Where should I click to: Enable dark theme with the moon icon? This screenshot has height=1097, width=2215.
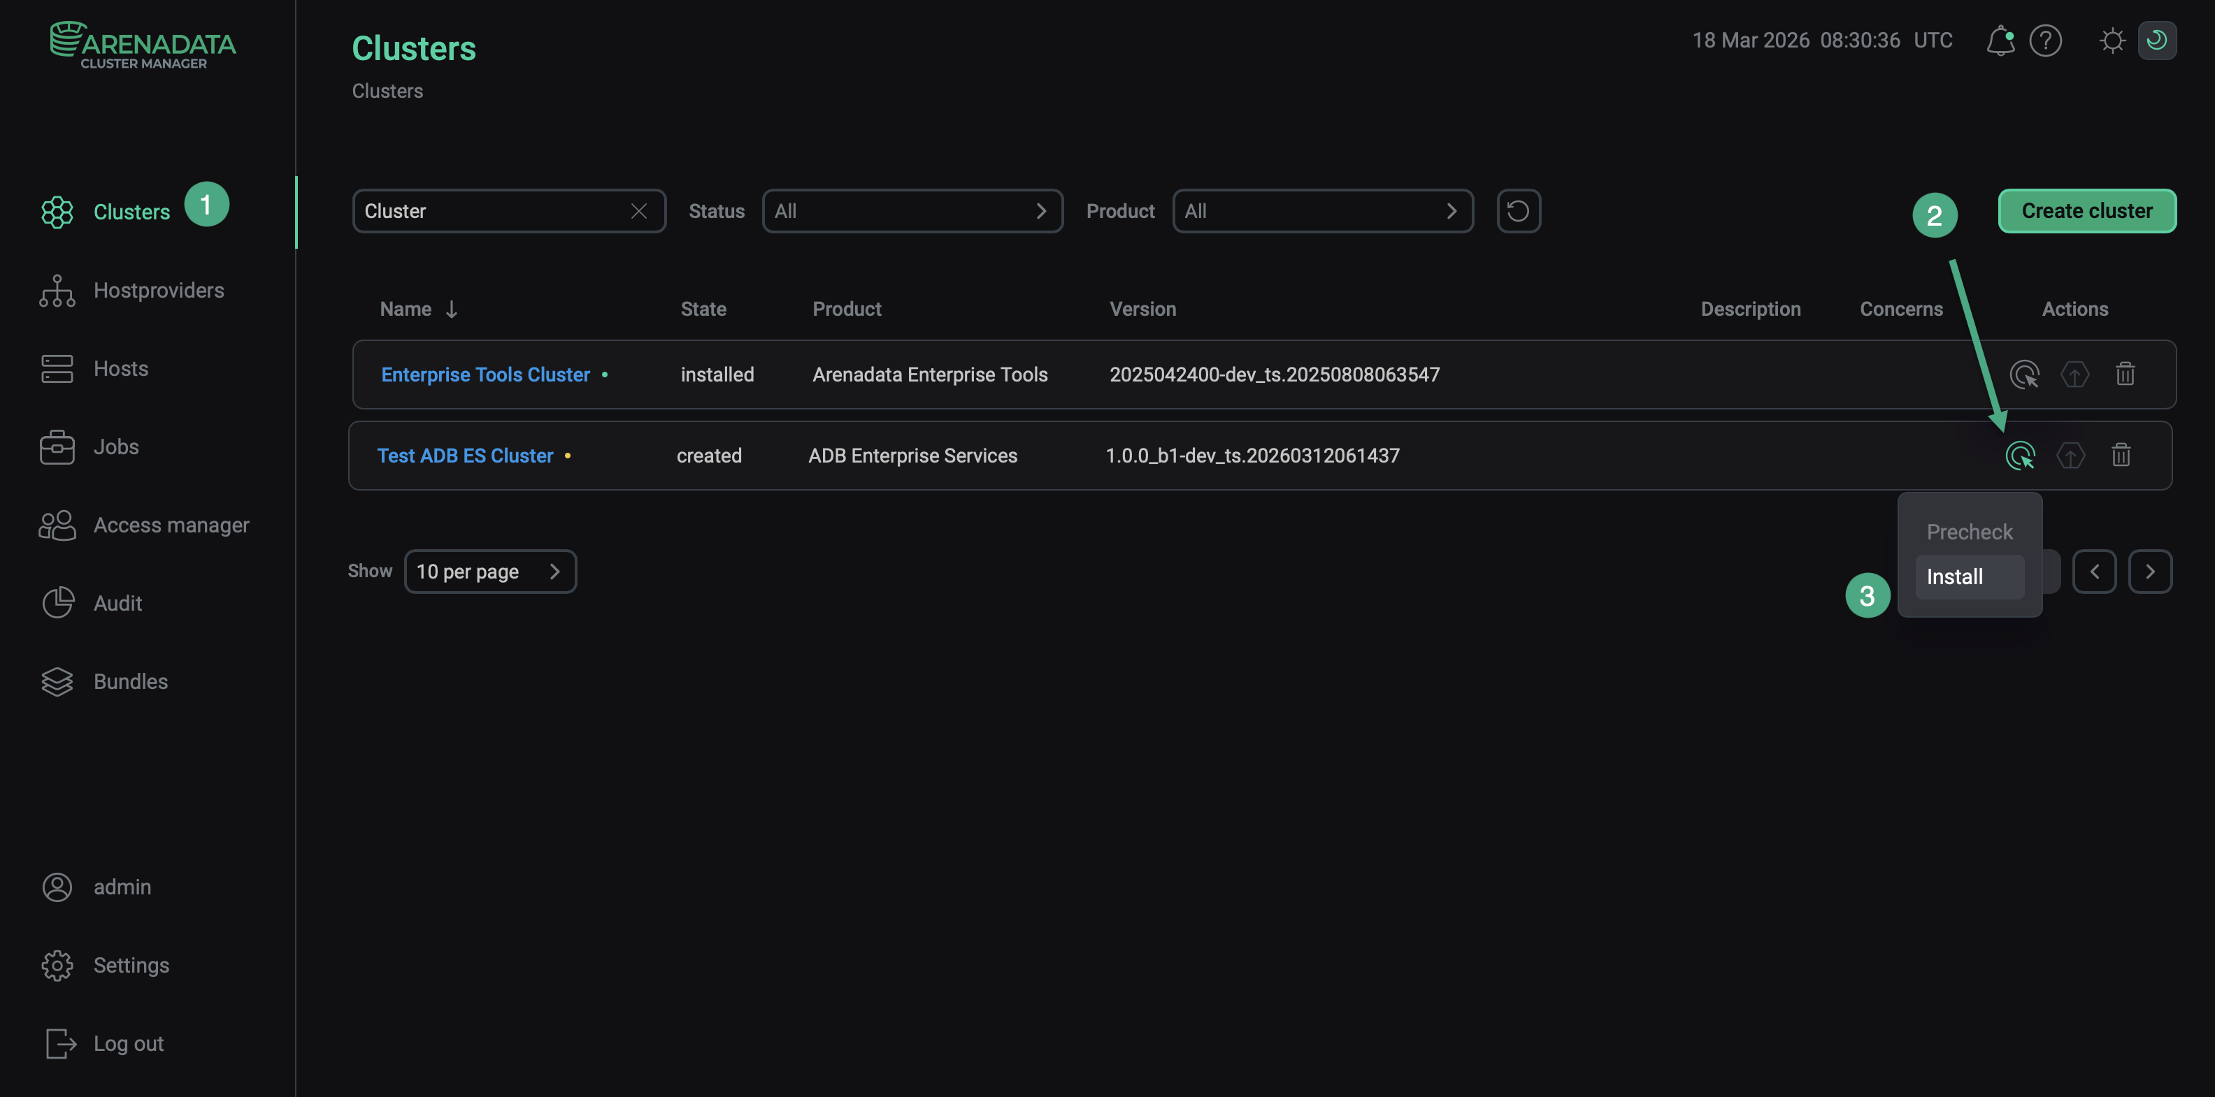tap(2158, 40)
